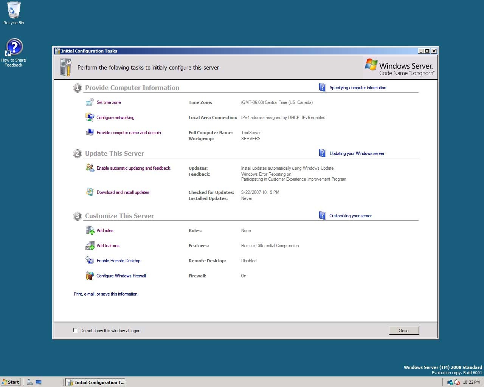484x387 pixels.
Task: Open the Configure networking link
Action: 115,118
